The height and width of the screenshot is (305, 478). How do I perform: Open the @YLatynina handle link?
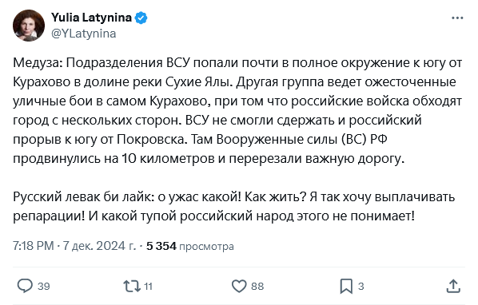click(x=83, y=34)
